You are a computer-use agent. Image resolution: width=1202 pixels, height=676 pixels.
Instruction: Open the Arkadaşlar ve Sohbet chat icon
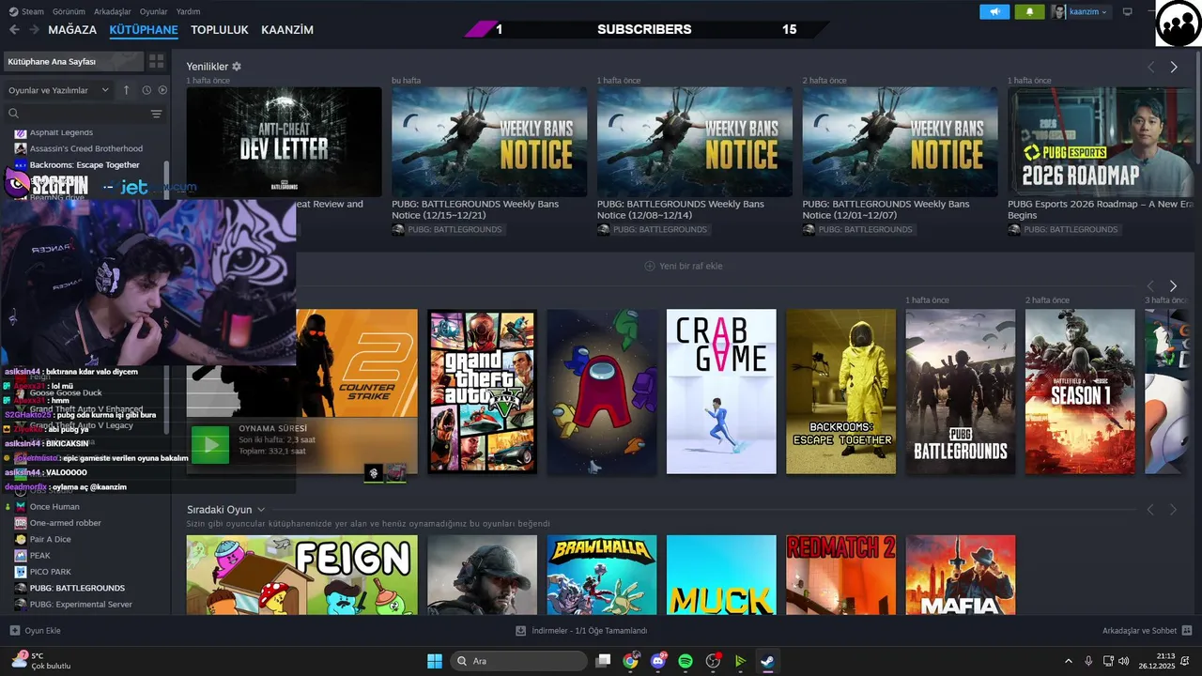pyautogui.click(x=1187, y=631)
